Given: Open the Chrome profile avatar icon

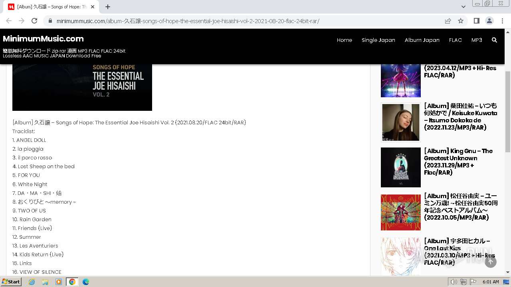Looking at the screenshot, I should 489,21.
